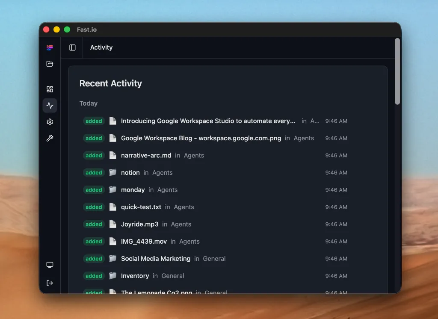The height and width of the screenshot is (319, 438).
Task: Open the monday folder entry
Action: pos(133,189)
